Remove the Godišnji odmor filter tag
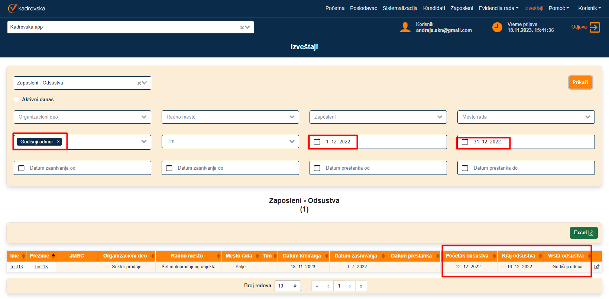 click(x=58, y=142)
